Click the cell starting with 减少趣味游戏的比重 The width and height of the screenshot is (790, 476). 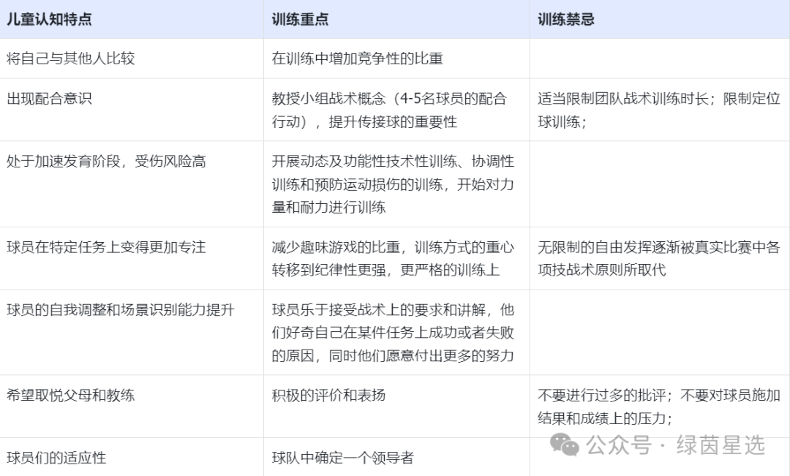[x=396, y=258]
